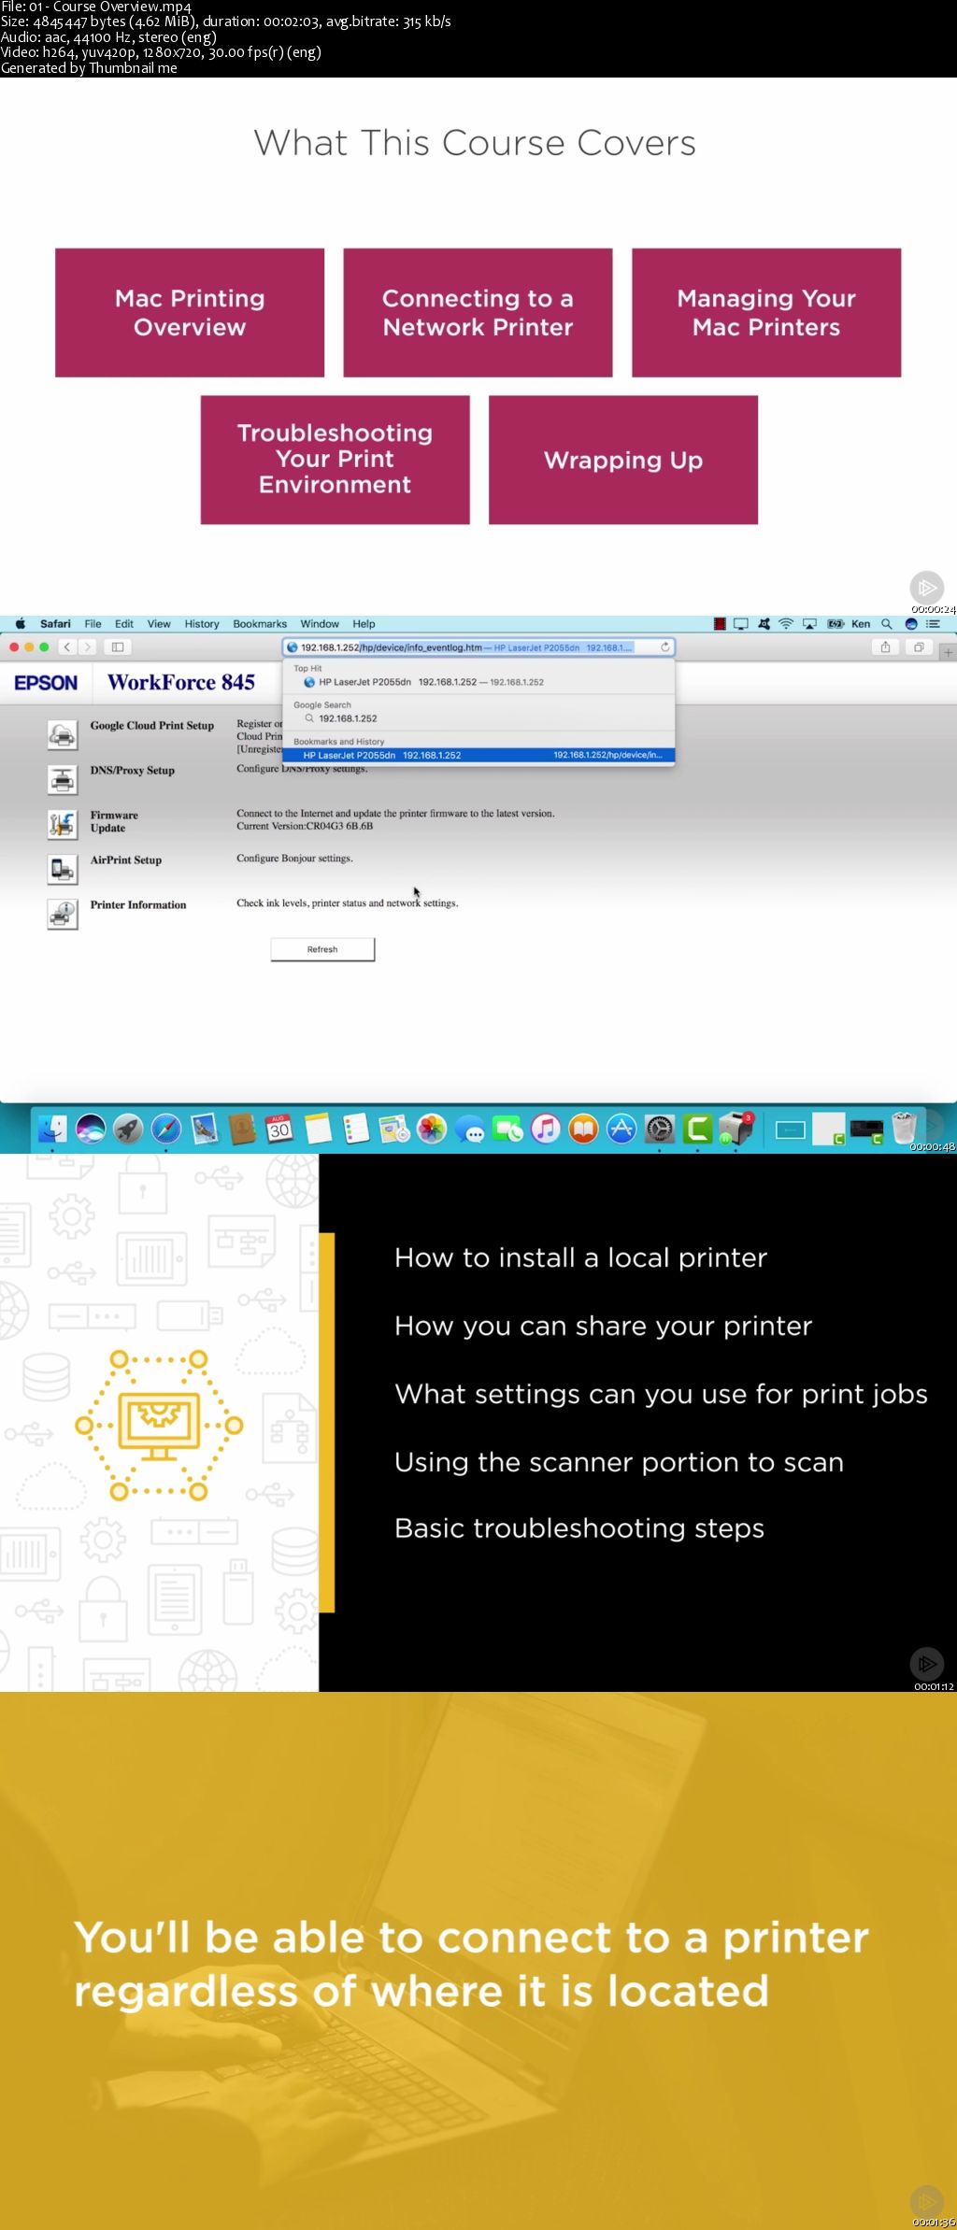
Task: Click Safari show all tabs button
Action: (919, 646)
